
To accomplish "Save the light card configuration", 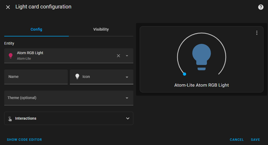I will point(255,139).
